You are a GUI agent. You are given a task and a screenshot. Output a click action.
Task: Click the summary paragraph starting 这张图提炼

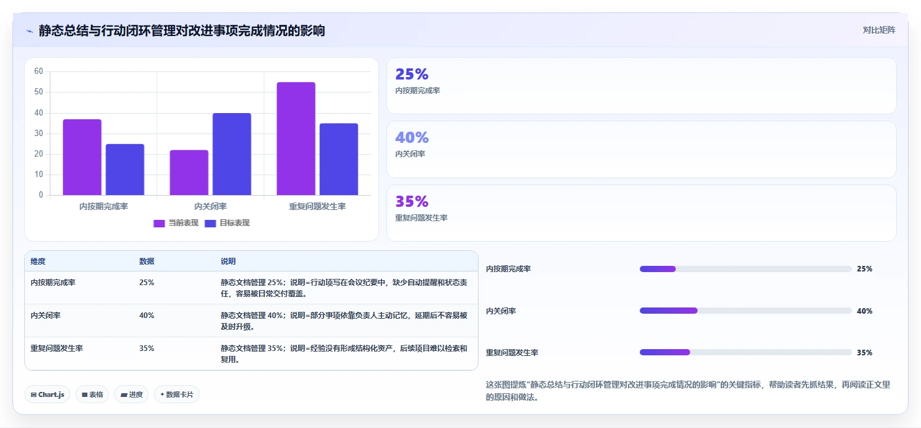pyautogui.click(x=688, y=391)
